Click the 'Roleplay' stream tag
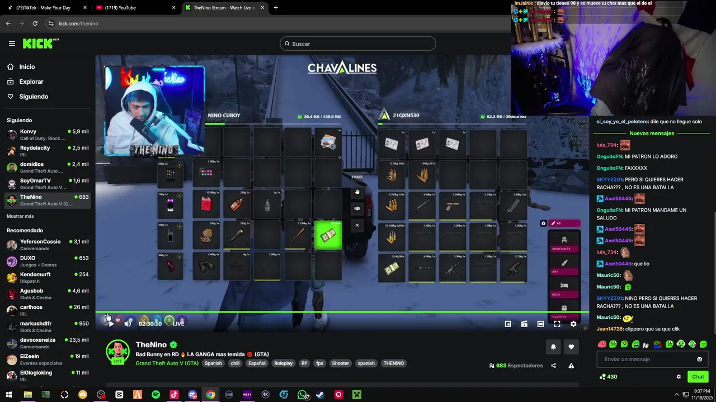Screen dimensions: 716x402 (283, 363)
